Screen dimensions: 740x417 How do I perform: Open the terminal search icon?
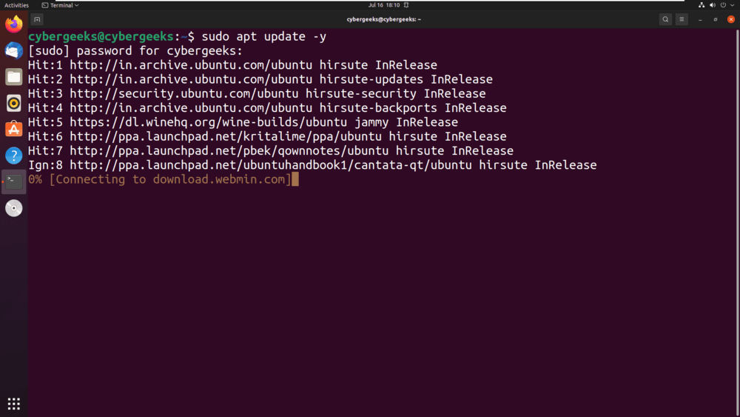click(x=665, y=19)
